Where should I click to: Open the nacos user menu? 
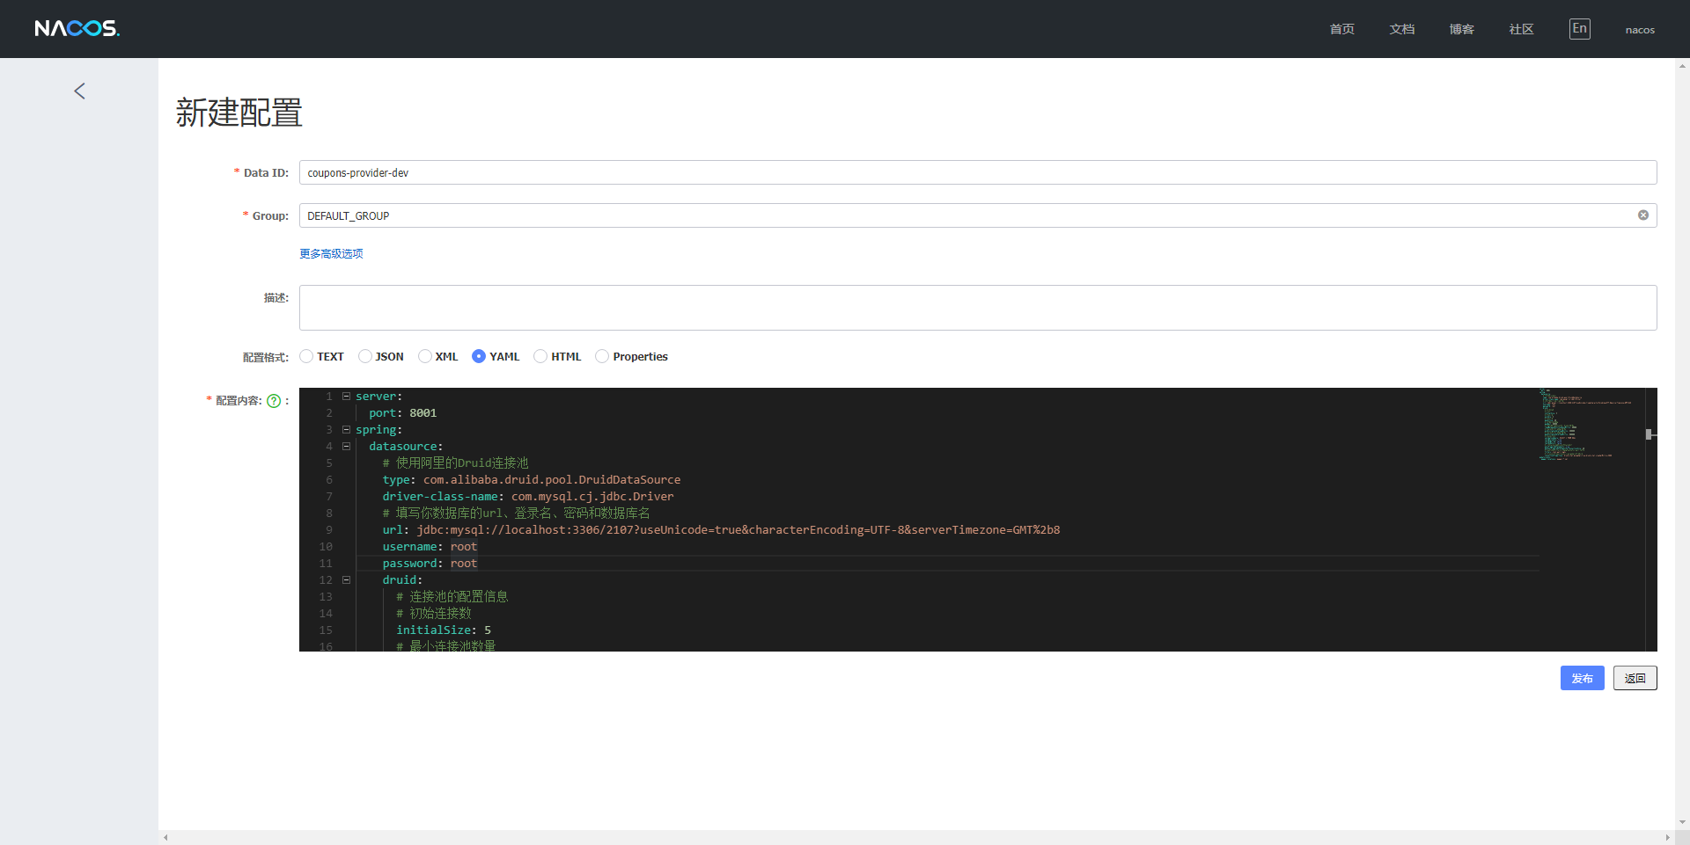[x=1640, y=30]
